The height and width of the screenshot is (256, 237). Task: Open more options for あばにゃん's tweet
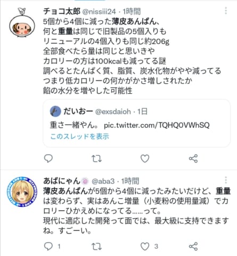(226, 180)
